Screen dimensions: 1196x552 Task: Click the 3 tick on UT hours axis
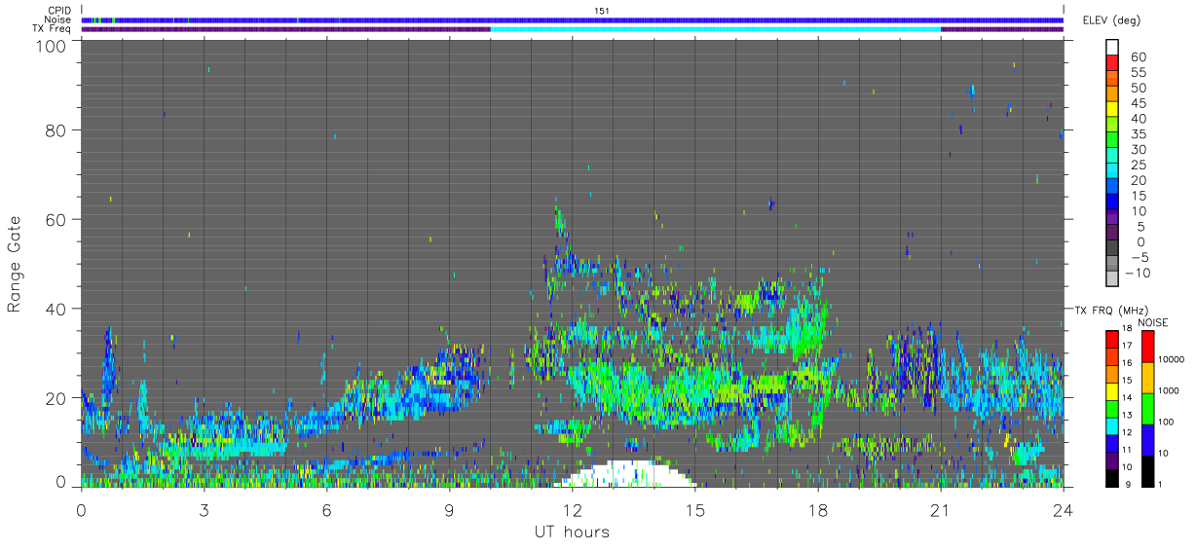click(205, 509)
